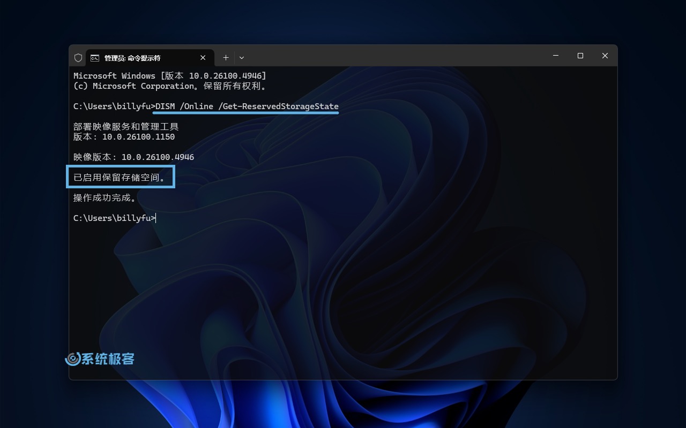Click the admin shield icon in the tab bar
Viewport: 686px width, 428px height.
[78, 58]
